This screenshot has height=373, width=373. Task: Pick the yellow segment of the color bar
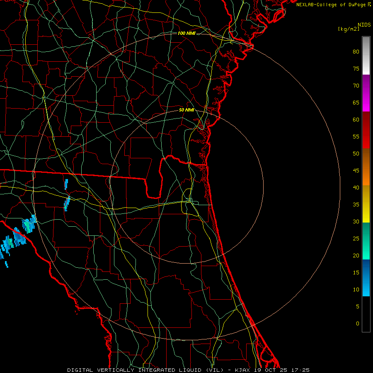click(x=366, y=204)
